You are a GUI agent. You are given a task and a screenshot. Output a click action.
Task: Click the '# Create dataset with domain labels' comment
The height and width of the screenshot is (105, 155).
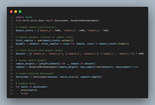click(x=39, y=50)
